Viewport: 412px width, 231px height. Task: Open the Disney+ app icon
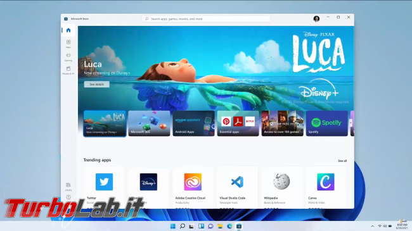(x=148, y=182)
